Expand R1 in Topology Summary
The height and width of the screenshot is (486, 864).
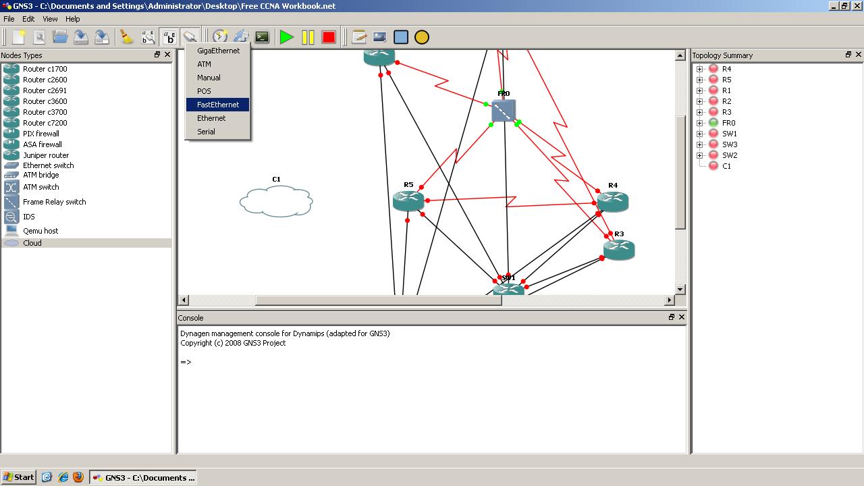point(700,90)
